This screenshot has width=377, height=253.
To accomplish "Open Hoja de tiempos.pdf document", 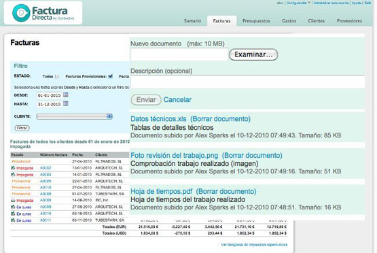I will pyautogui.click(x=162, y=191).
